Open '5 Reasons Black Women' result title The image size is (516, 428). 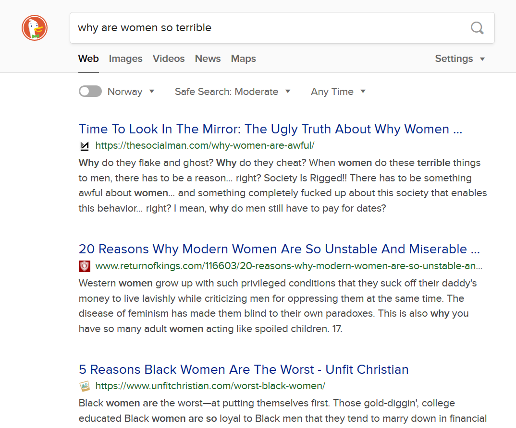point(244,369)
